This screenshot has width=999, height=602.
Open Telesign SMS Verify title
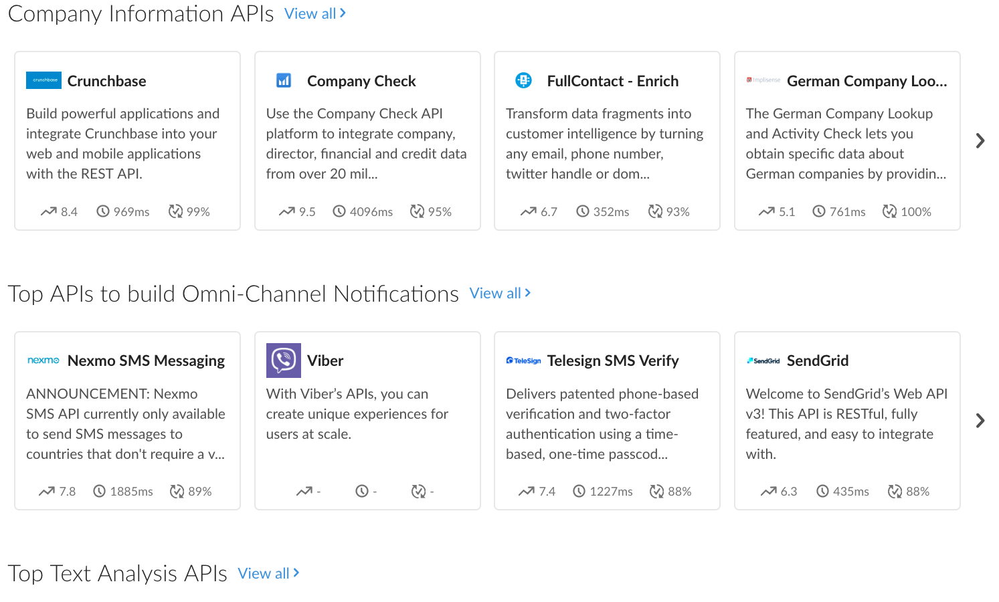point(613,361)
